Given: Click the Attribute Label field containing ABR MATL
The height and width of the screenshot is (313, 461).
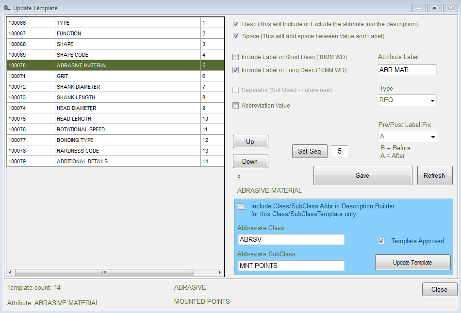Looking at the screenshot, I should click(x=407, y=69).
